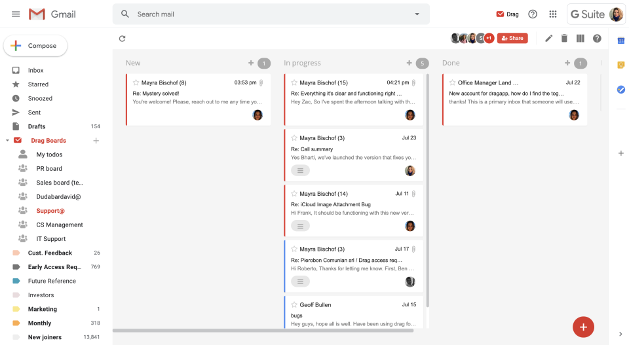
Task: Click the Search mail field
Action: pos(262,14)
